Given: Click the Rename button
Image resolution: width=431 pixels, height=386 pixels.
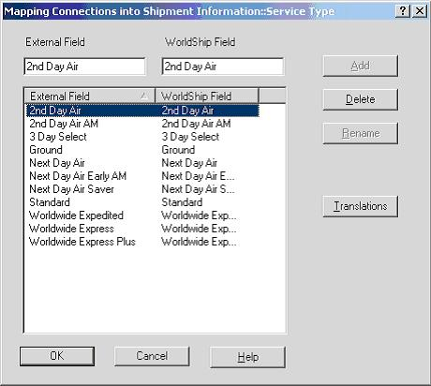Looking at the screenshot, I should (361, 133).
